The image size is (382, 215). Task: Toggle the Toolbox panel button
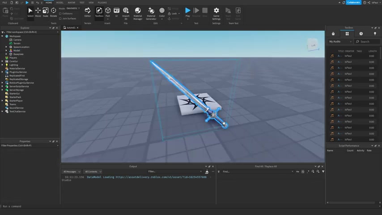tap(99, 12)
